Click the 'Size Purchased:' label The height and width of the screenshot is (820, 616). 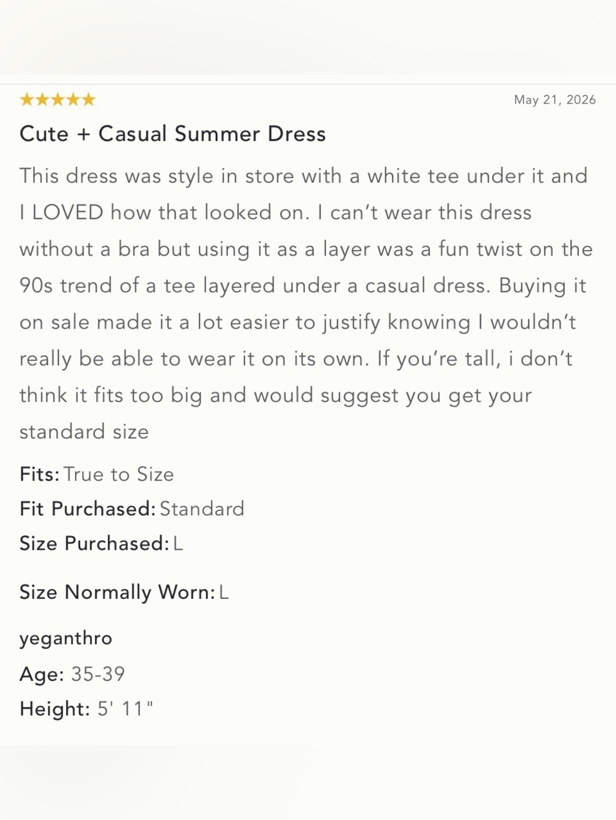pos(94,543)
